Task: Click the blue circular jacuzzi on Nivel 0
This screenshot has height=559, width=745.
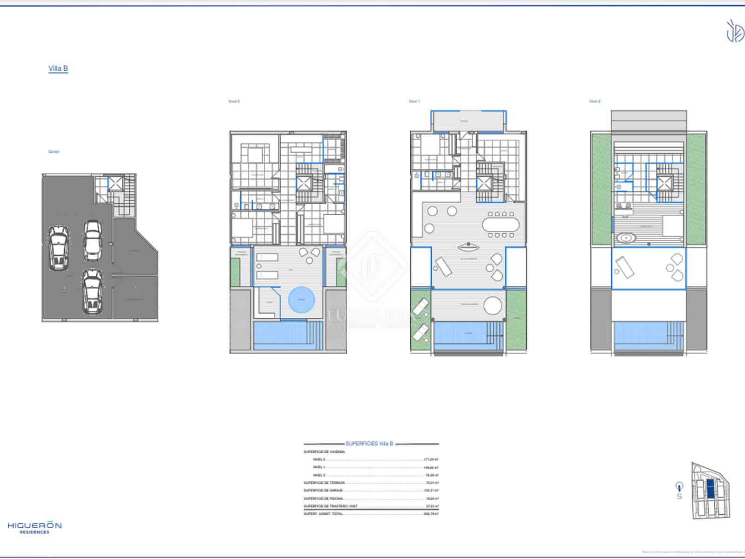Action: click(301, 300)
